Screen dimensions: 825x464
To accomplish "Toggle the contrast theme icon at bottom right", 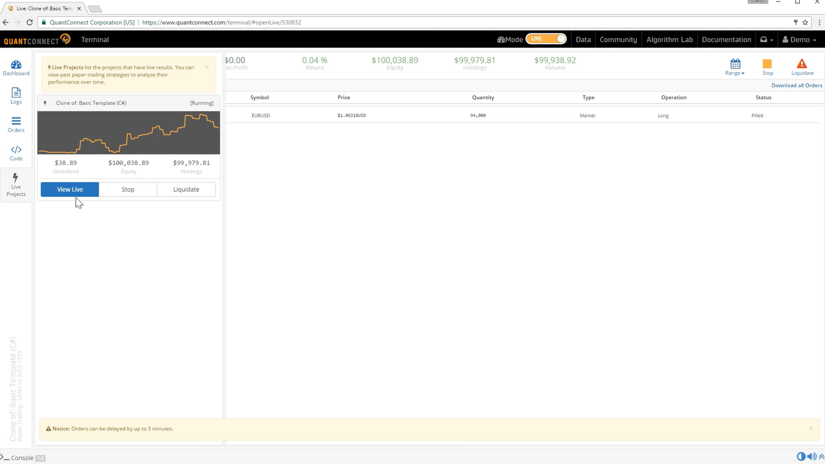I will click(801, 457).
